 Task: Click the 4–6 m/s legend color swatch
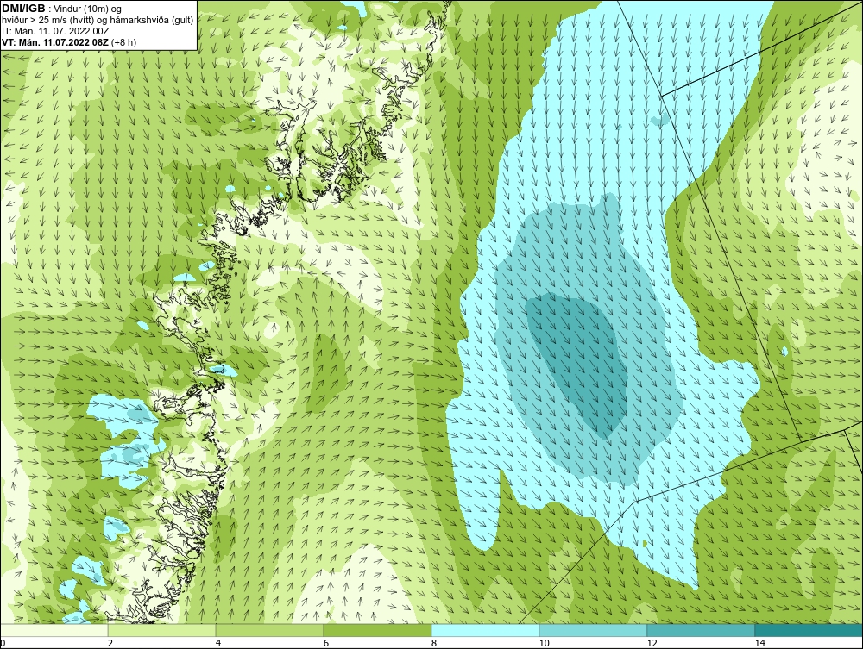pos(269,630)
